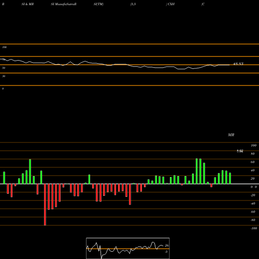
Task: Click the RSI panel '30' level label
Action: click(4, 76)
